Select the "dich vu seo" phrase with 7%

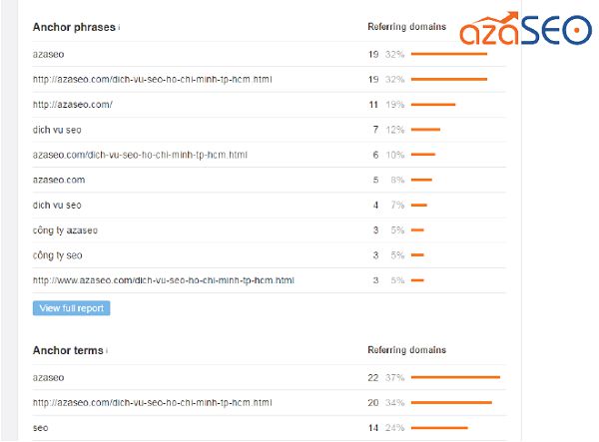[x=56, y=205]
